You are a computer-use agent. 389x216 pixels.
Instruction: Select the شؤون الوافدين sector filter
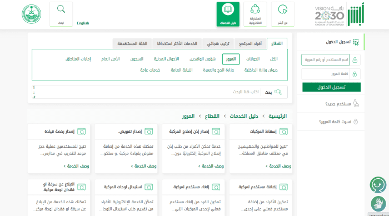[202, 59]
